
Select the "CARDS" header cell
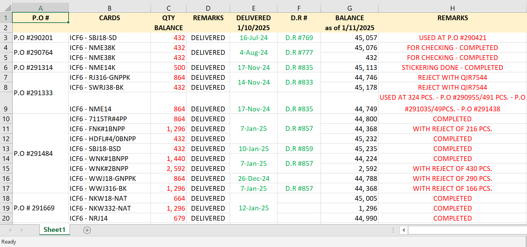(x=110, y=18)
